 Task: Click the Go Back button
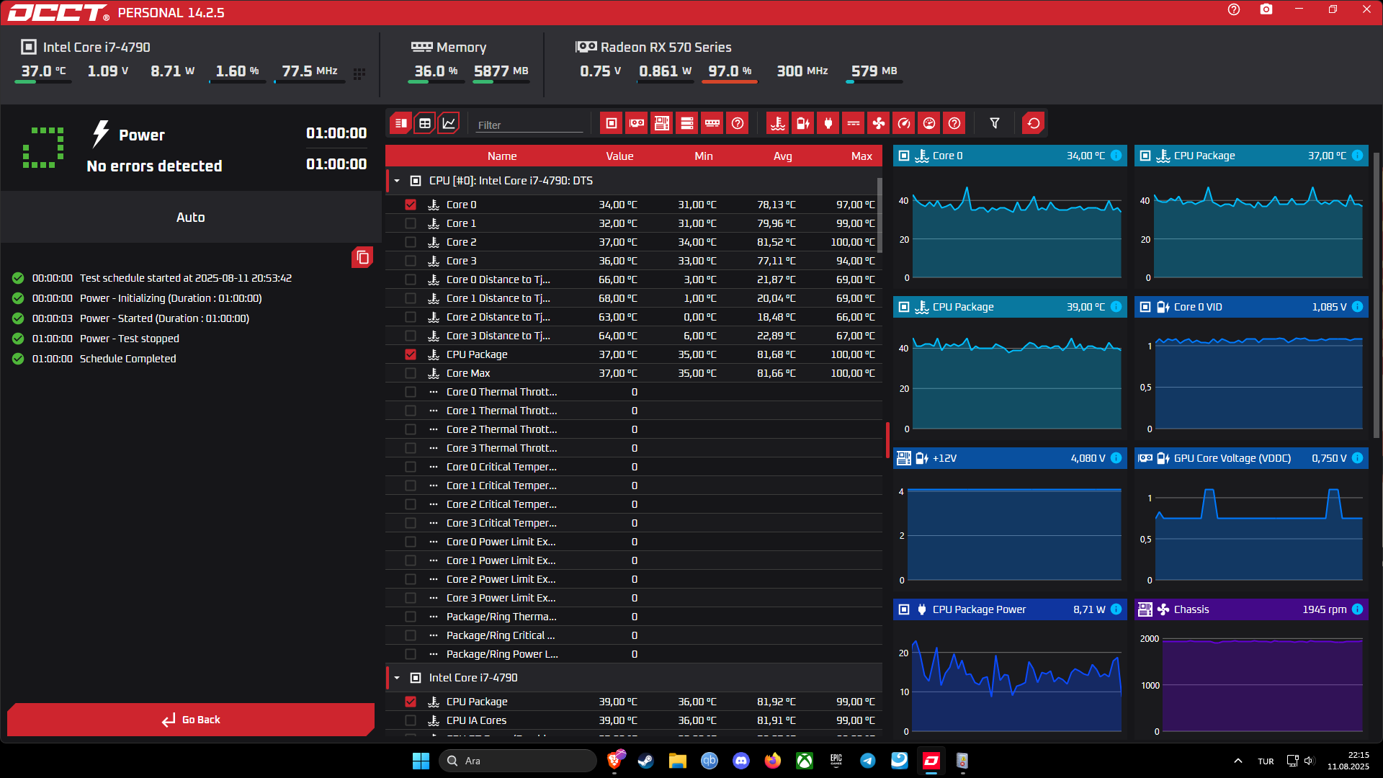click(x=191, y=720)
